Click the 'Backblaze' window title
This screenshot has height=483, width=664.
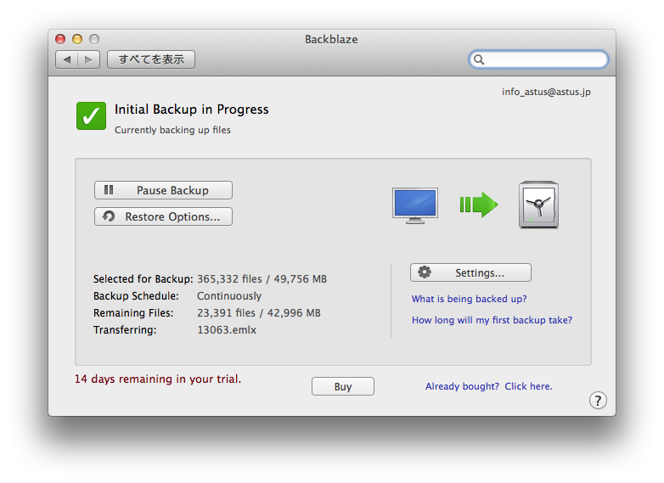click(x=331, y=39)
